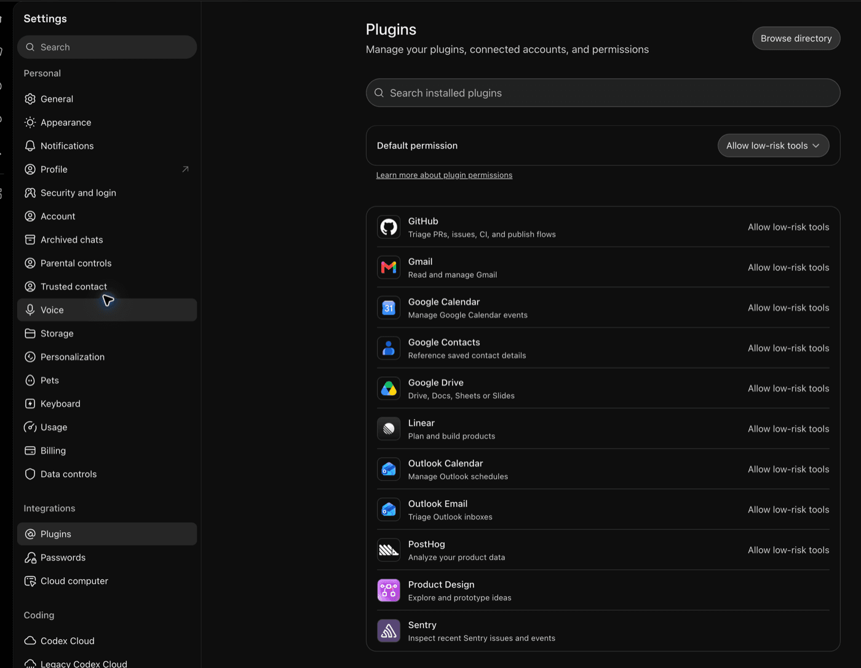Focus the Settings sidebar search box
This screenshot has width=861, height=668.
click(x=107, y=47)
